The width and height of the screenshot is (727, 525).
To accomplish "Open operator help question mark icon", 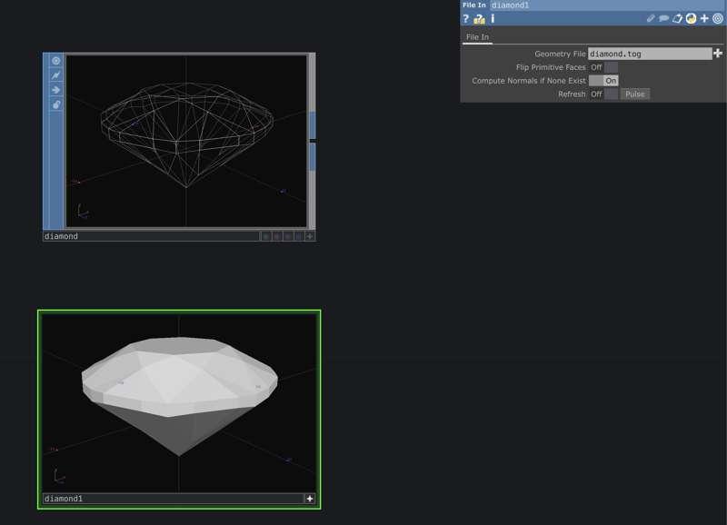I will (466, 18).
